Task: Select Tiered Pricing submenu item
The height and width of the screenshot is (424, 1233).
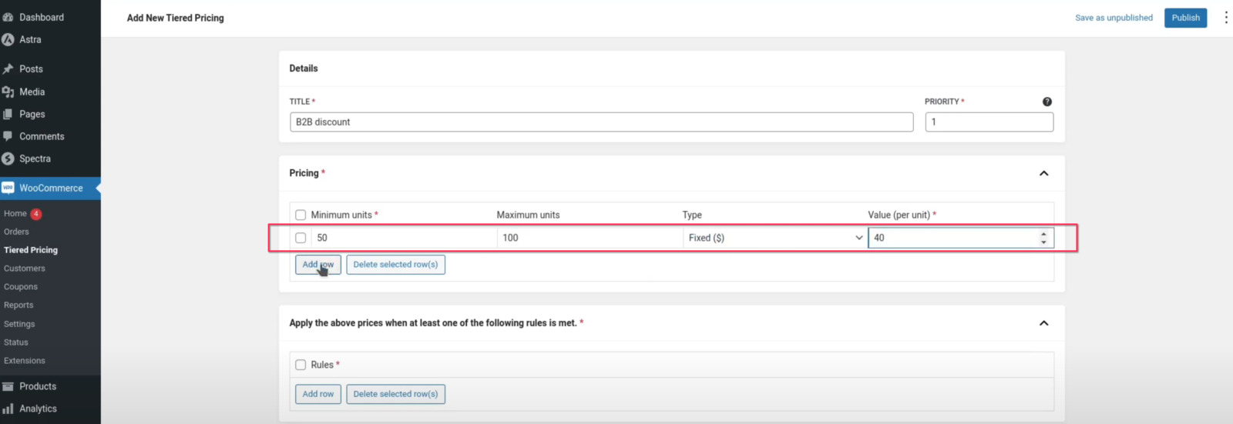Action: pyautogui.click(x=31, y=250)
